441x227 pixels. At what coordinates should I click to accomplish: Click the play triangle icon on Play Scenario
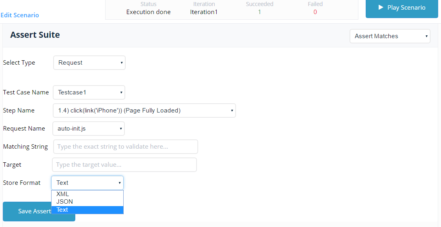pos(381,8)
